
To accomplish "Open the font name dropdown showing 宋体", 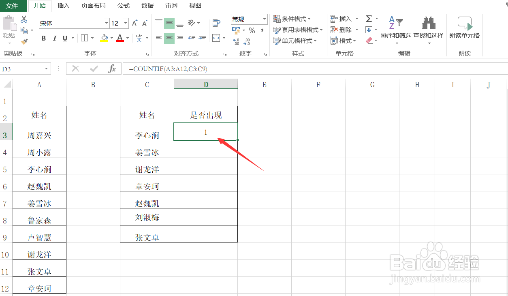I will (106, 23).
